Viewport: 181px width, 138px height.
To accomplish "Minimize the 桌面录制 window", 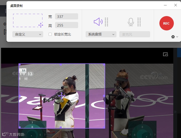I will (165, 5).
